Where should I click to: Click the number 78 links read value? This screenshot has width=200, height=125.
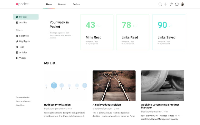[126, 25]
